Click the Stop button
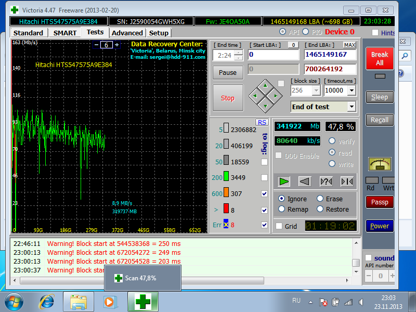The width and height of the screenshot is (416, 312). tap(228, 98)
